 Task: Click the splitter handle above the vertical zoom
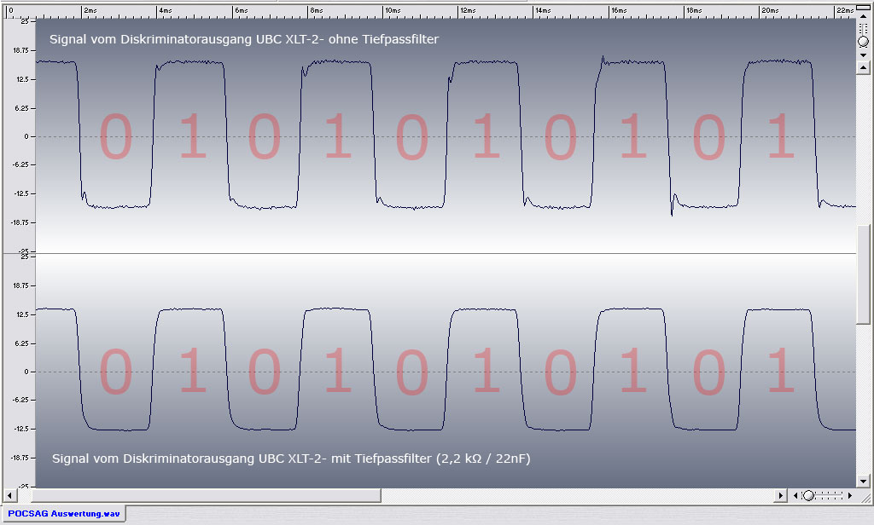click(863, 7)
